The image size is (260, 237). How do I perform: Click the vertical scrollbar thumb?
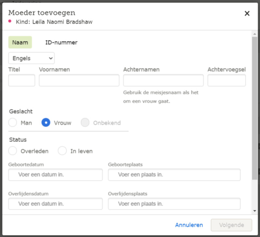(x=254, y=108)
